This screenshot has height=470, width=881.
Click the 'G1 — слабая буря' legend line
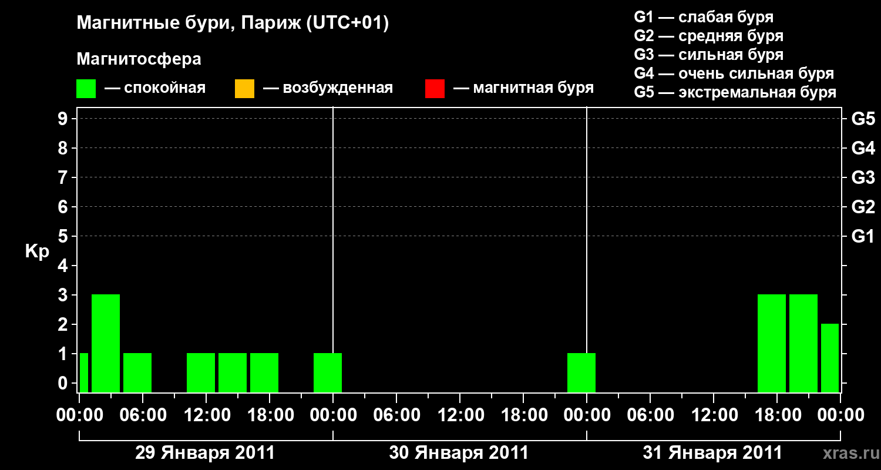coord(704,17)
